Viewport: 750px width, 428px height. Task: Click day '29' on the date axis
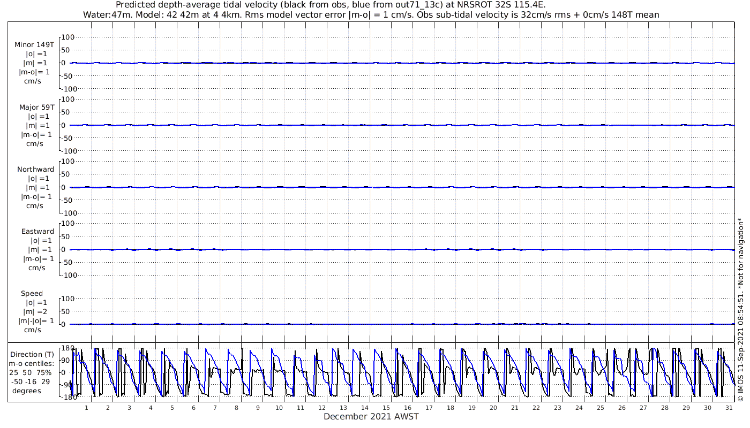pyautogui.click(x=686, y=408)
